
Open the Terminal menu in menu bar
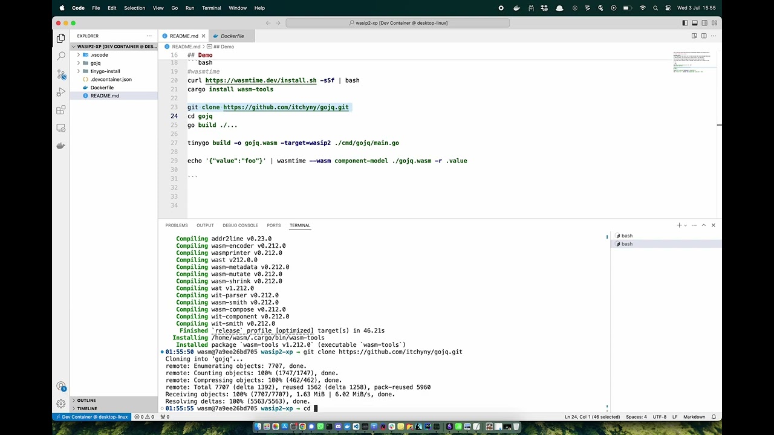[211, 8]
